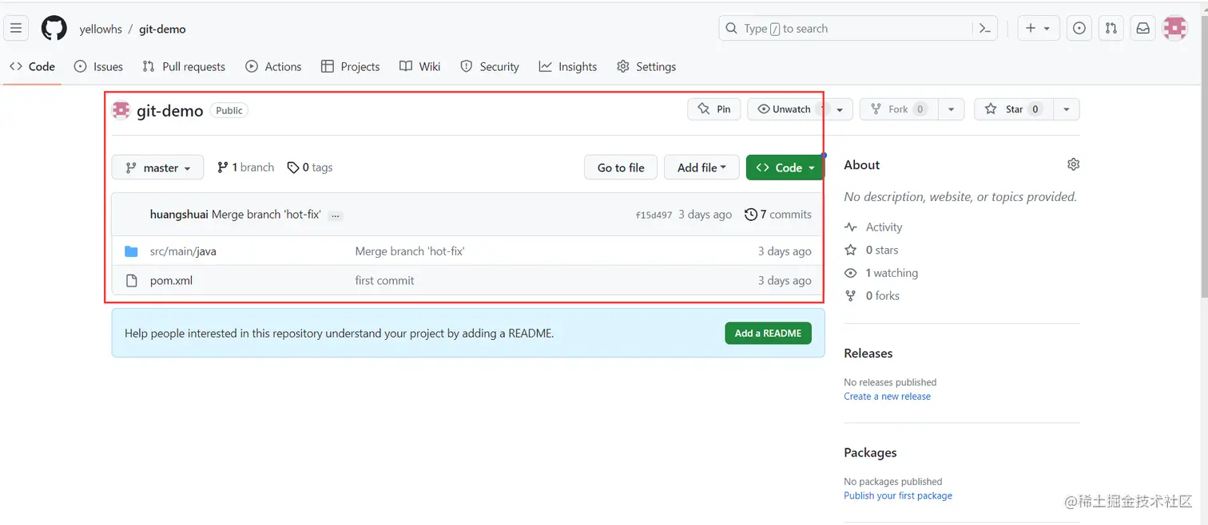1208x525 pixels.
Task: Go to yellowhs owner profile link
Action: point(101,30)
